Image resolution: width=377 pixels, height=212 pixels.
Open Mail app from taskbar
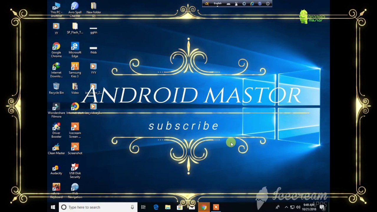click(192, 207)
